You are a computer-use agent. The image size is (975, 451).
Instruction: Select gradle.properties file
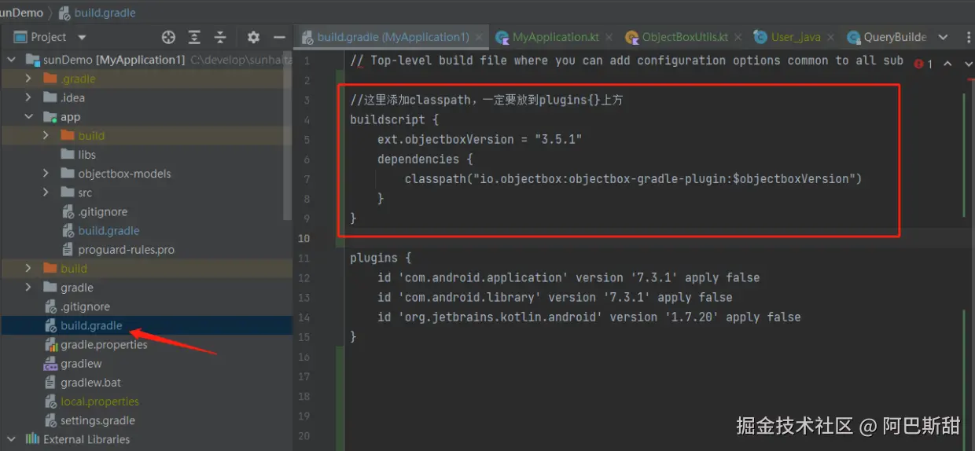tap(104, 345)
